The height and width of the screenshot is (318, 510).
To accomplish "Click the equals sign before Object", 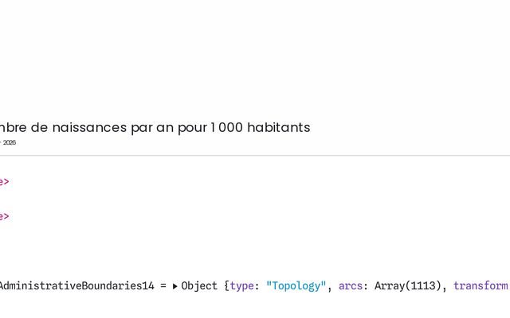I will [163, 286].
